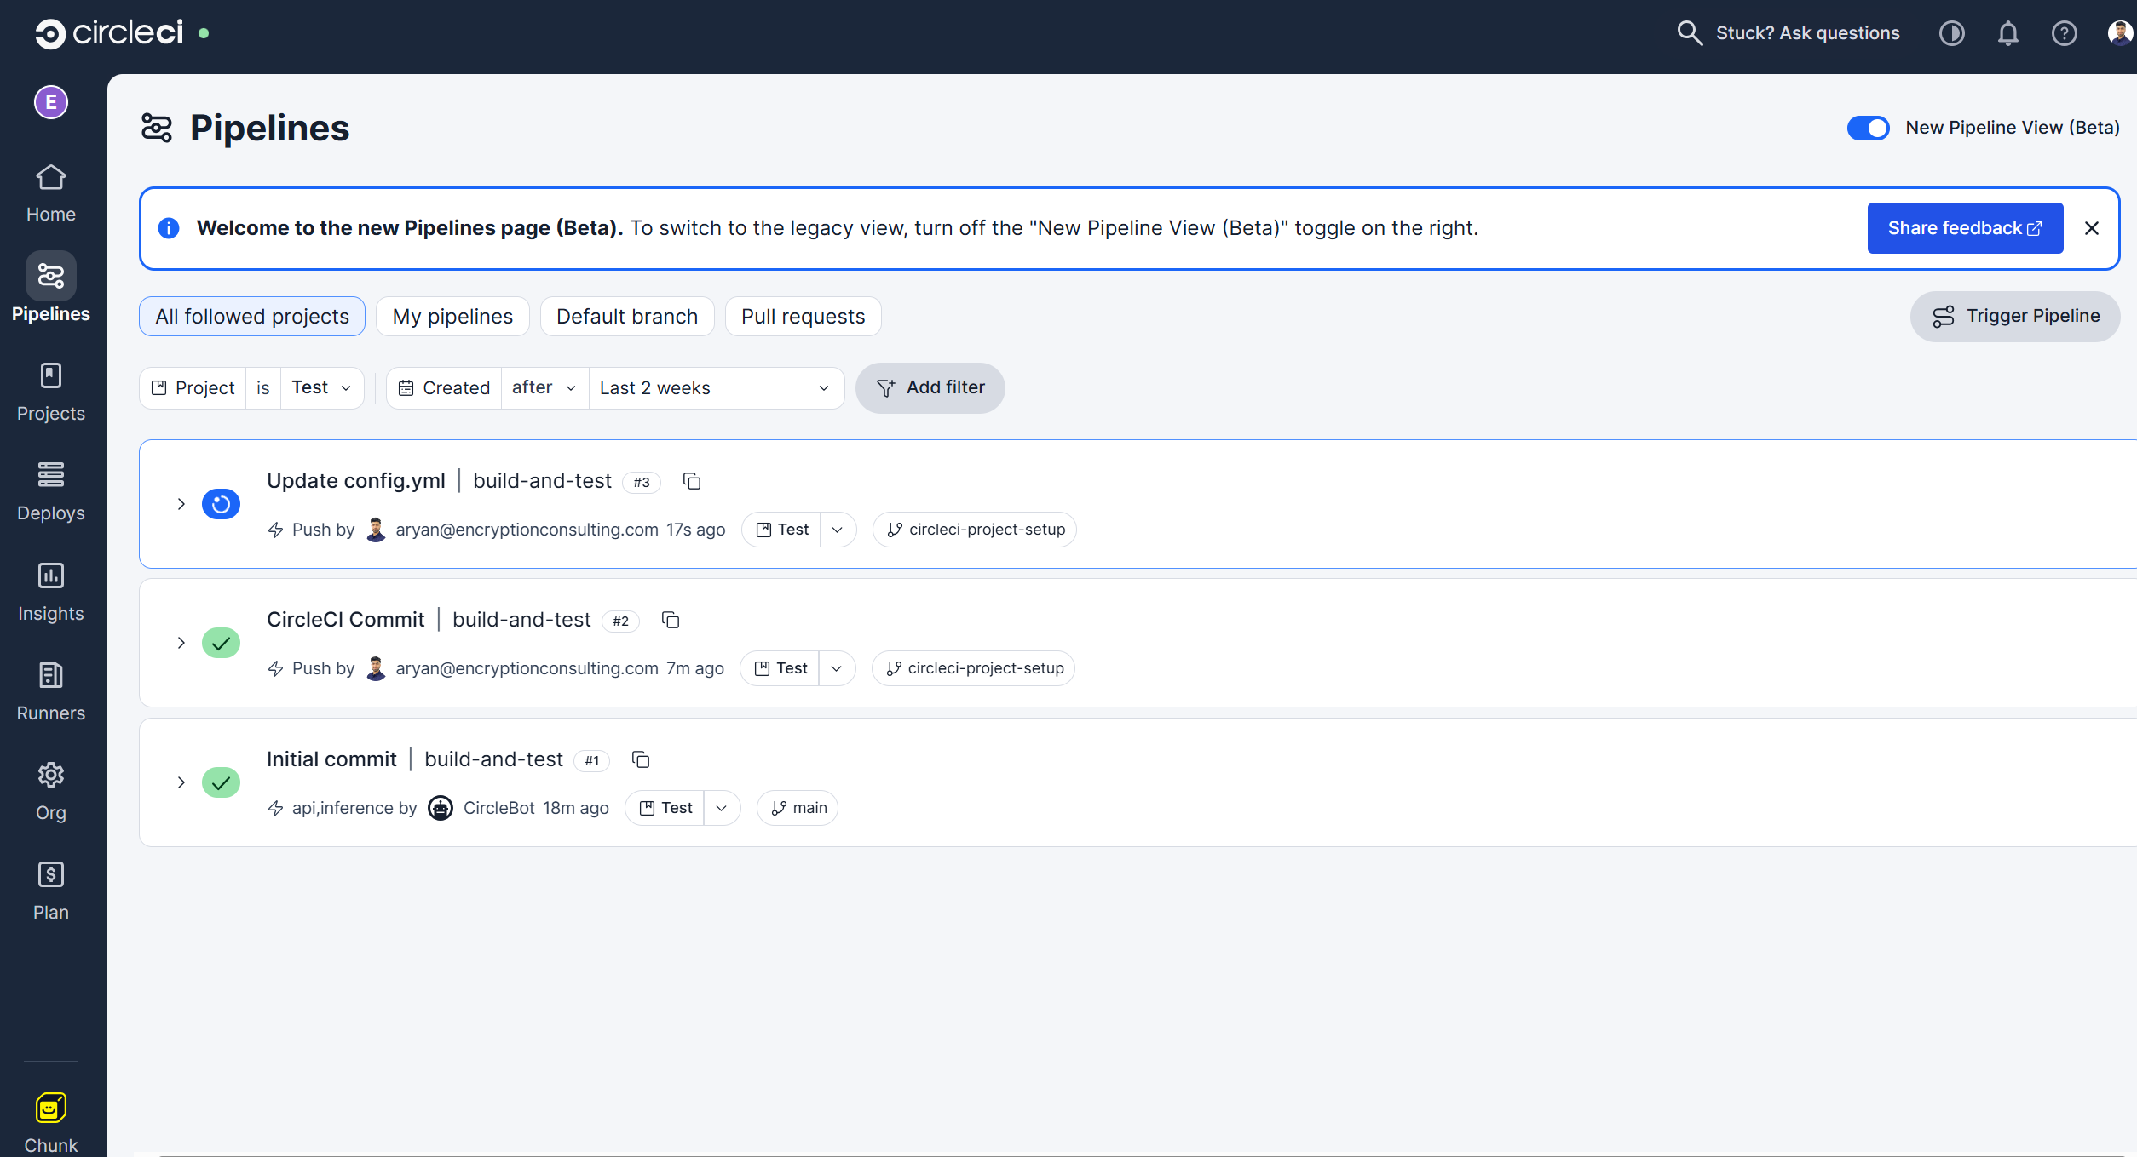The image size is (2137, 1157).
Task: Open the Test project chip on pipeline #1
Action: [x=665, y=808]
